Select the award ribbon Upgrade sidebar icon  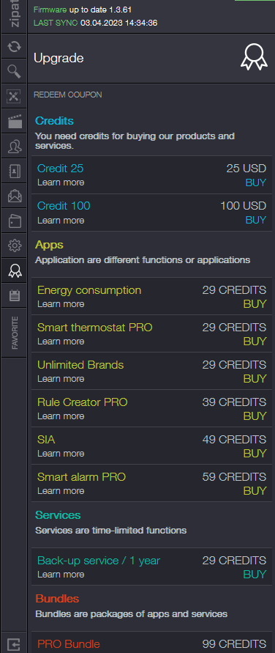click(x=14, y=271)
